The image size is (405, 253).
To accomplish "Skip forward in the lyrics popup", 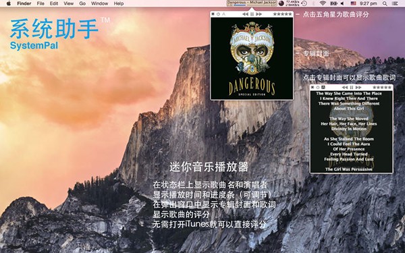I will click(x=358, y=88).
